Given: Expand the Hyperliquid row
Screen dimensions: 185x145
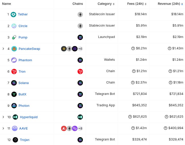Looking at the screenshot, I should click(3, 117).
